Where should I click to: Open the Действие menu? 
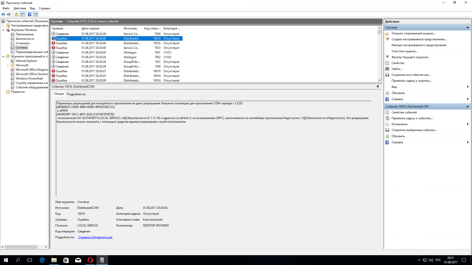coord(20,8)
